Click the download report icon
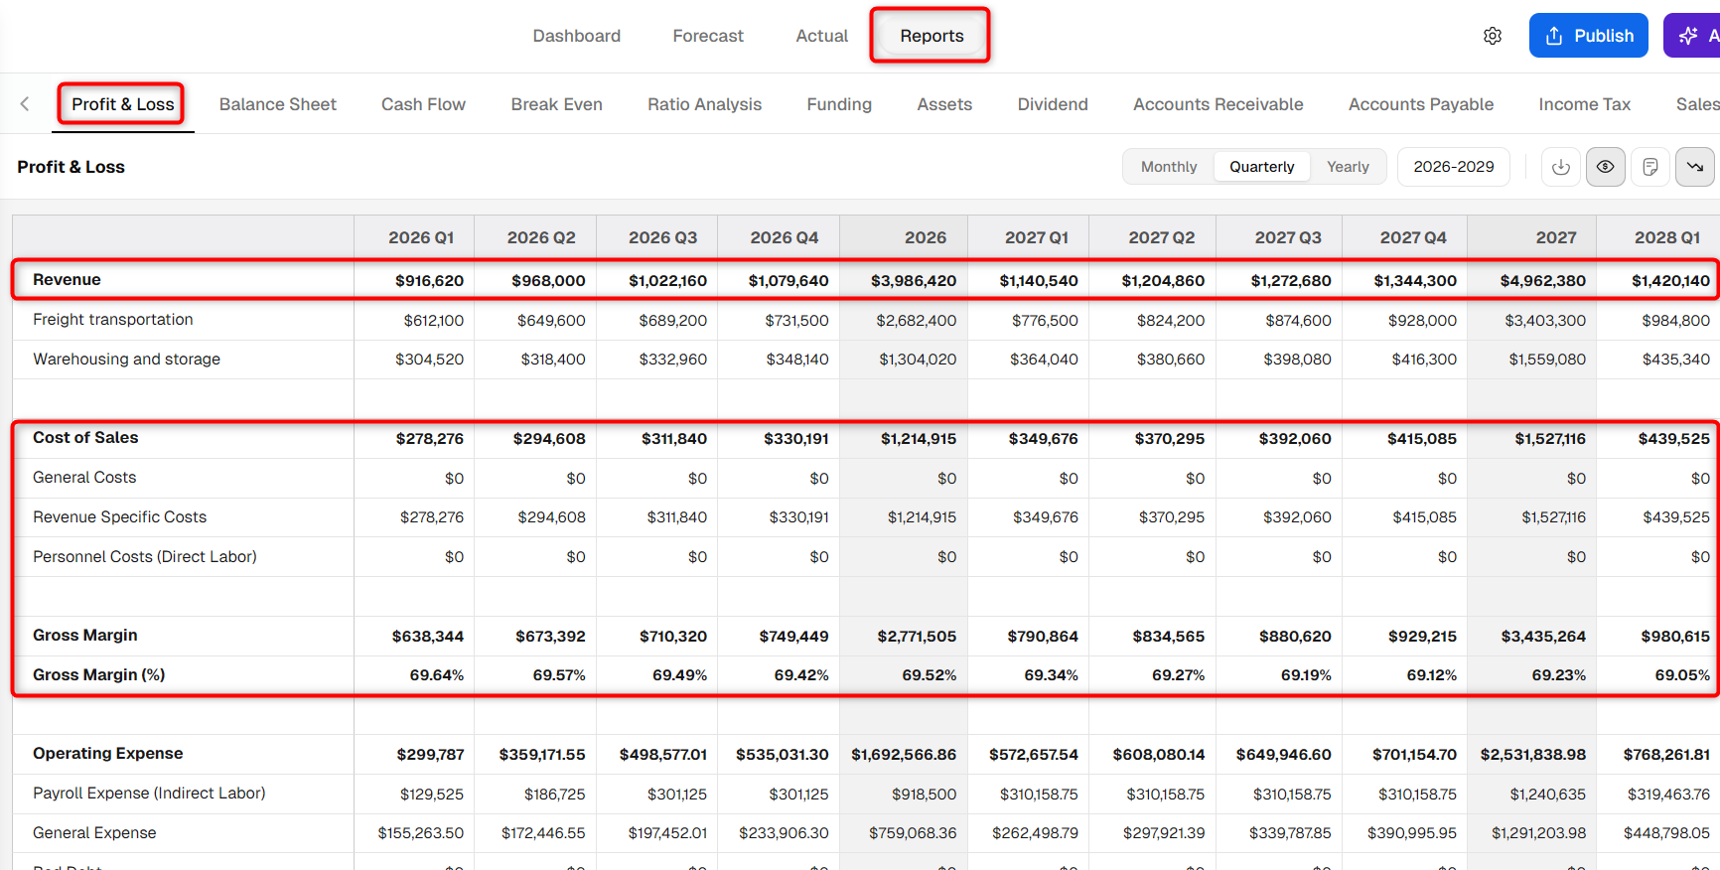Viewport: 1720px width, 870px height. 1561,167
